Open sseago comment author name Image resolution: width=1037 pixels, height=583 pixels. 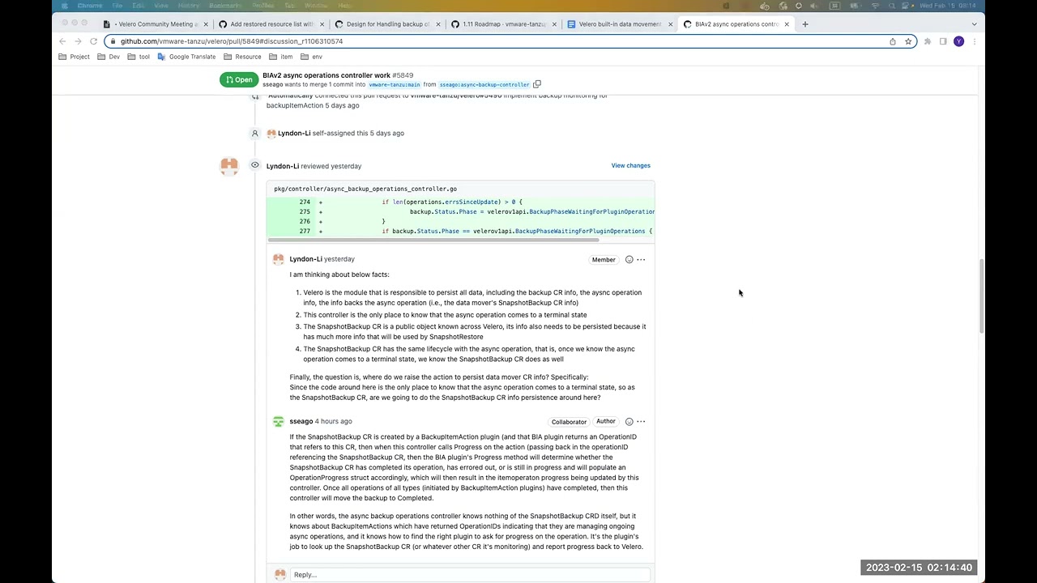[301, 421]
